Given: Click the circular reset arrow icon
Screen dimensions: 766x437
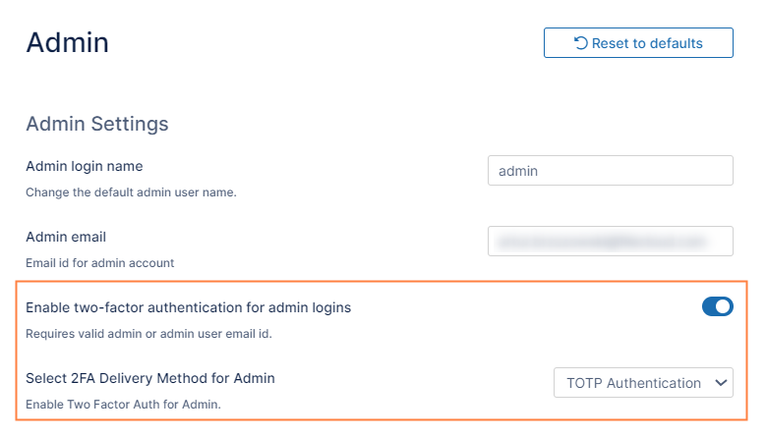Looking at the screenshot, I should tap(580, 43).
